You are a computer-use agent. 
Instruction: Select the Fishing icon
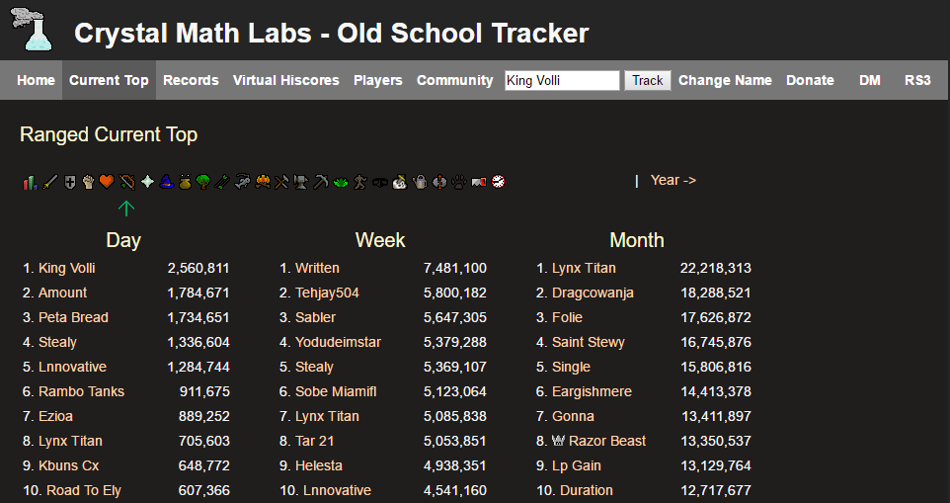pos(242,182)
